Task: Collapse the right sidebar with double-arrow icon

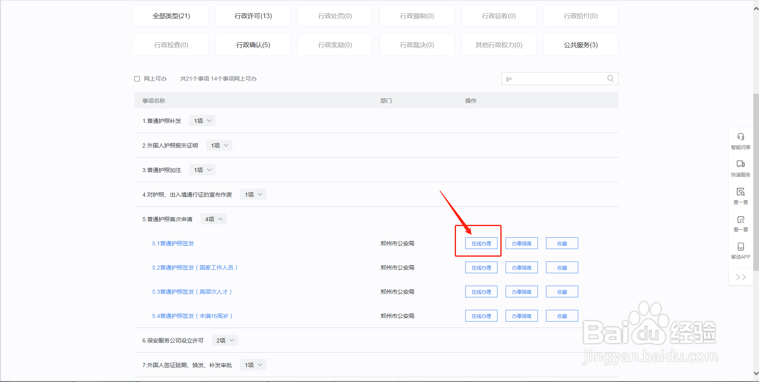Action: (740, 277)
